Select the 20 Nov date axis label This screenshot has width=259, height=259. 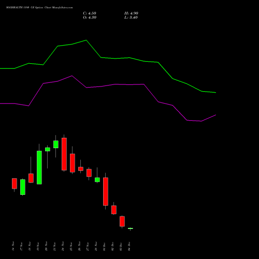(x=46, y=246)
